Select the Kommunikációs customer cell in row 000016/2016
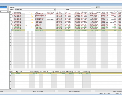Image resolution: width=122 pixels, height=95 pixels. 41,15
